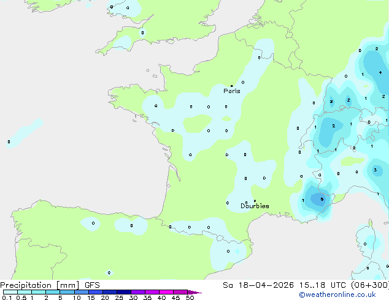Select the 'Precipitation [mm] GFS' title text
The width and height of the screenshot is (389, 300).
[50, 285]
